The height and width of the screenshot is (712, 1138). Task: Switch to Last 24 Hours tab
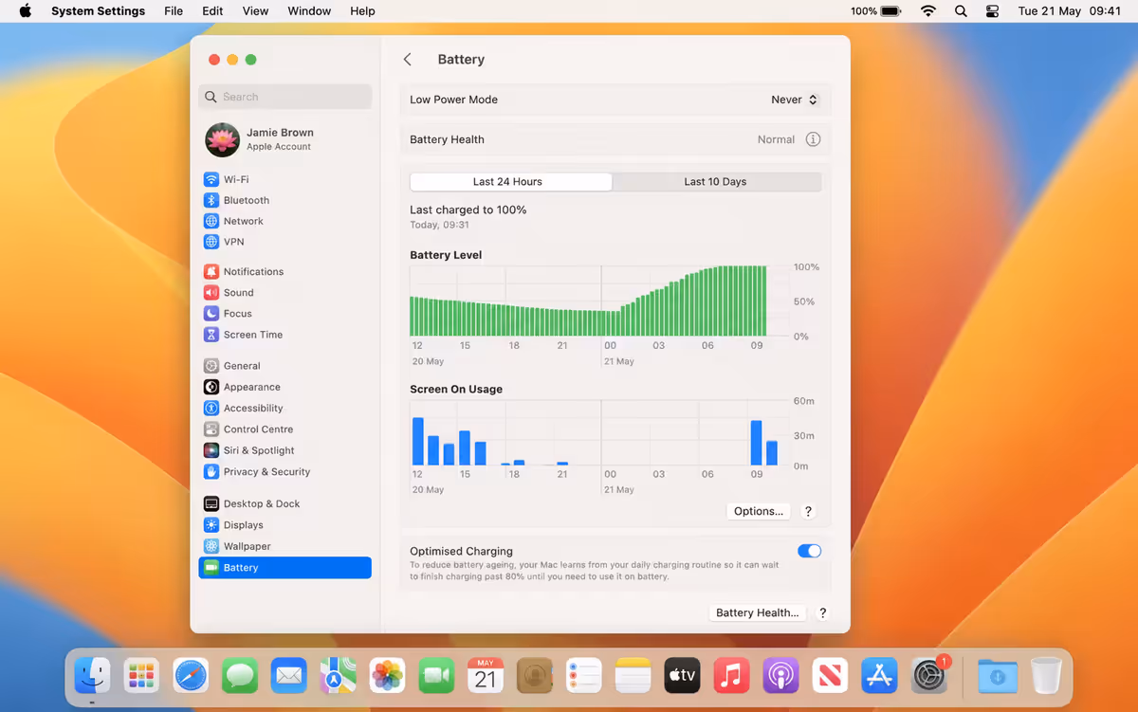[x=511, y=181]
